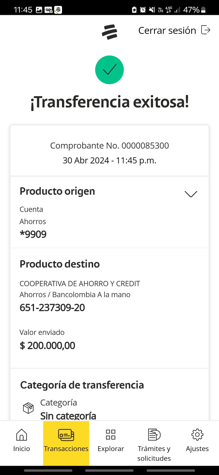Tap the battery indicator in status bar

tap(203, 10)
